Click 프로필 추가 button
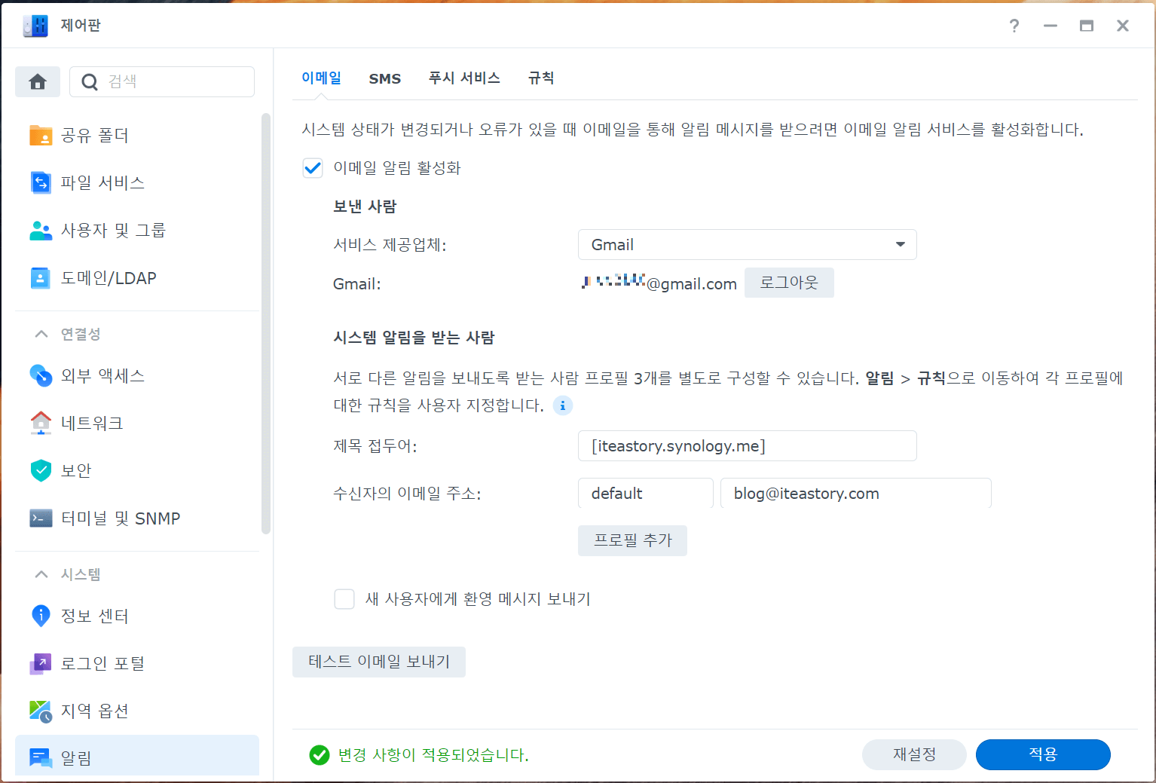The height and width of the screenshot is (783, 1156). pyautogui.click(x=632, y=540)
